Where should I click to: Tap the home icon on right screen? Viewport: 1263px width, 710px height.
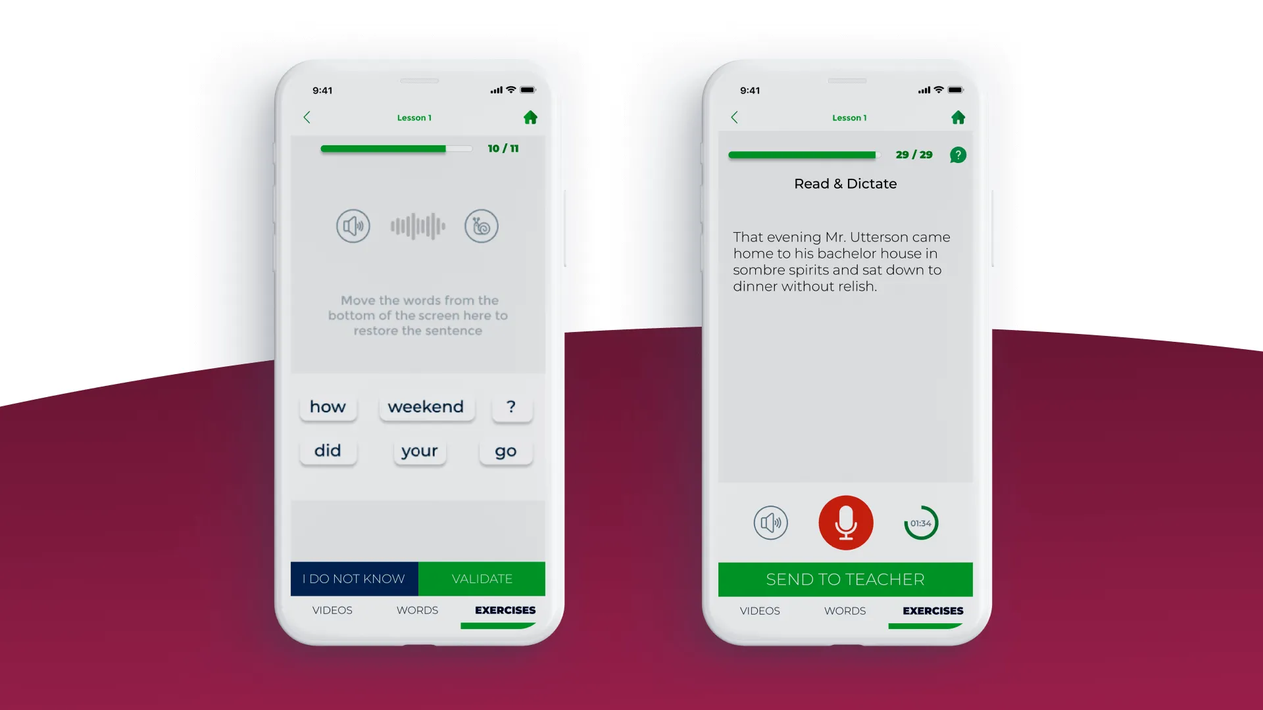[x=958, y=117]
